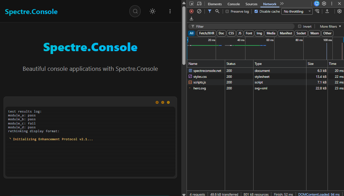
Task: Click the orange script icon beside scripts.js
Action: (x=190, y=82)
